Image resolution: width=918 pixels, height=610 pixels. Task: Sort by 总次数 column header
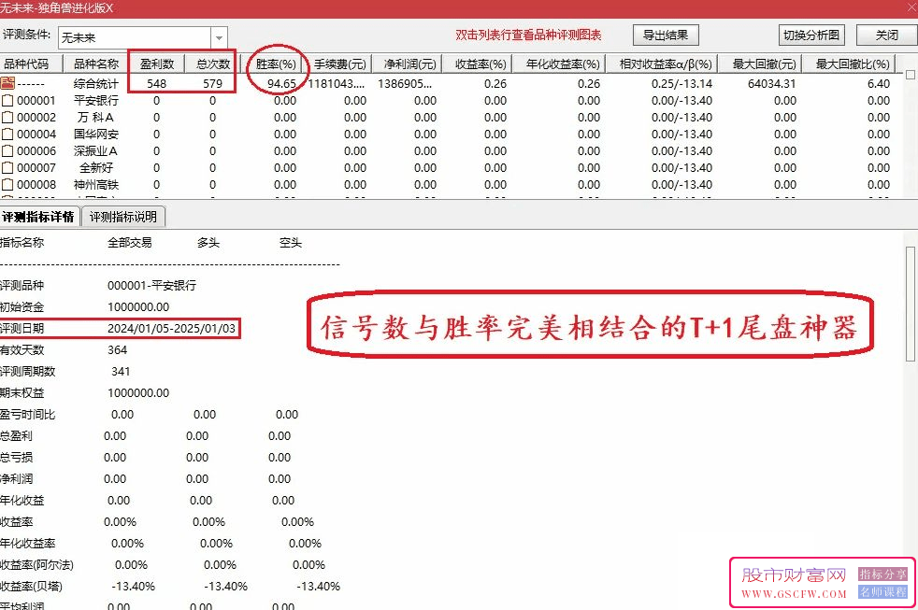(x=213, y=64)
